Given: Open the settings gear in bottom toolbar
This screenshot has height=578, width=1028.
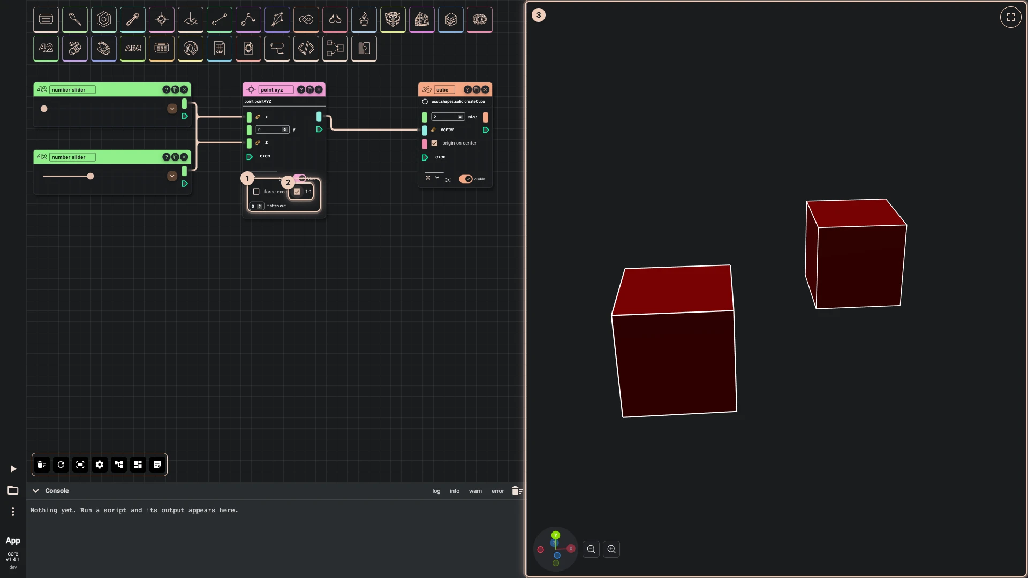Looking at the screenshot, I should click(x=100, y=465).
